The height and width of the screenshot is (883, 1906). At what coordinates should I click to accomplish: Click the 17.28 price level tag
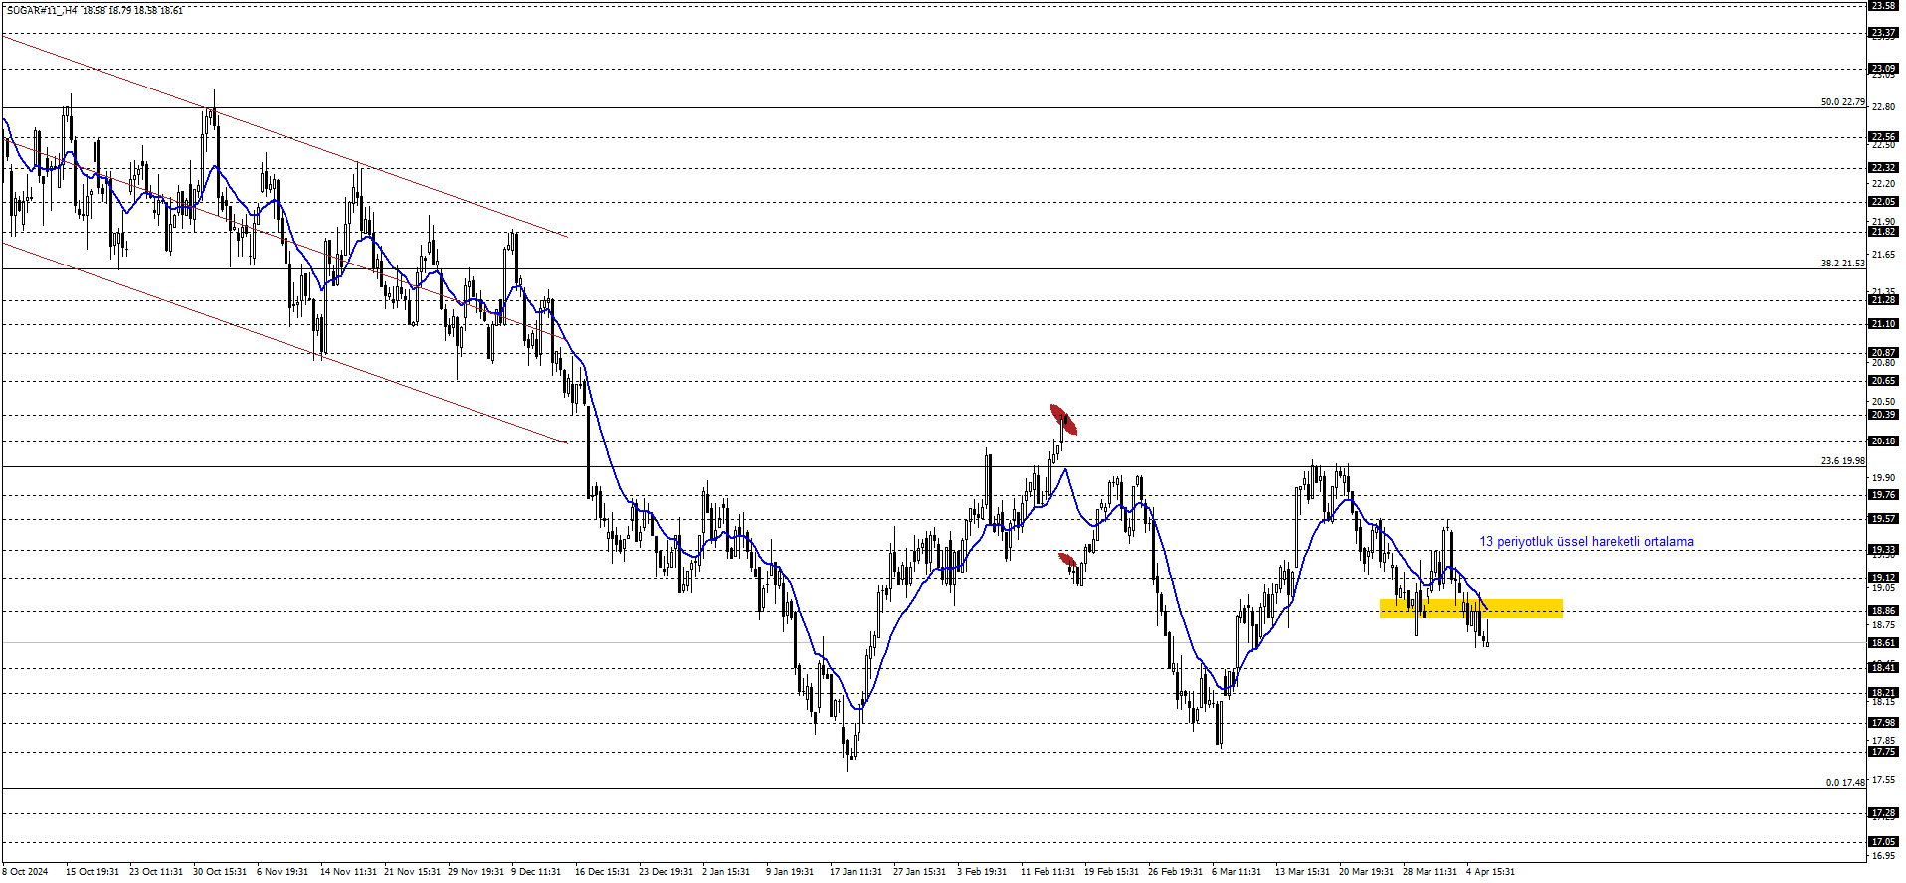1883,812
